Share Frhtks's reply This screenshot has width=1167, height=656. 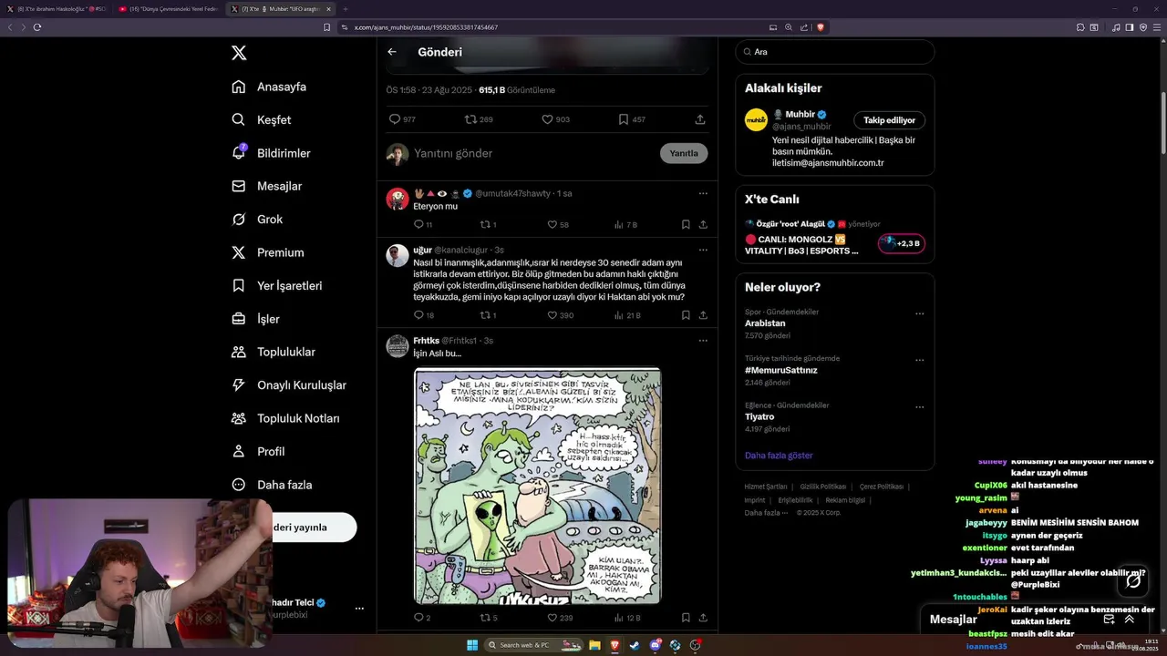tap(703, 618)
